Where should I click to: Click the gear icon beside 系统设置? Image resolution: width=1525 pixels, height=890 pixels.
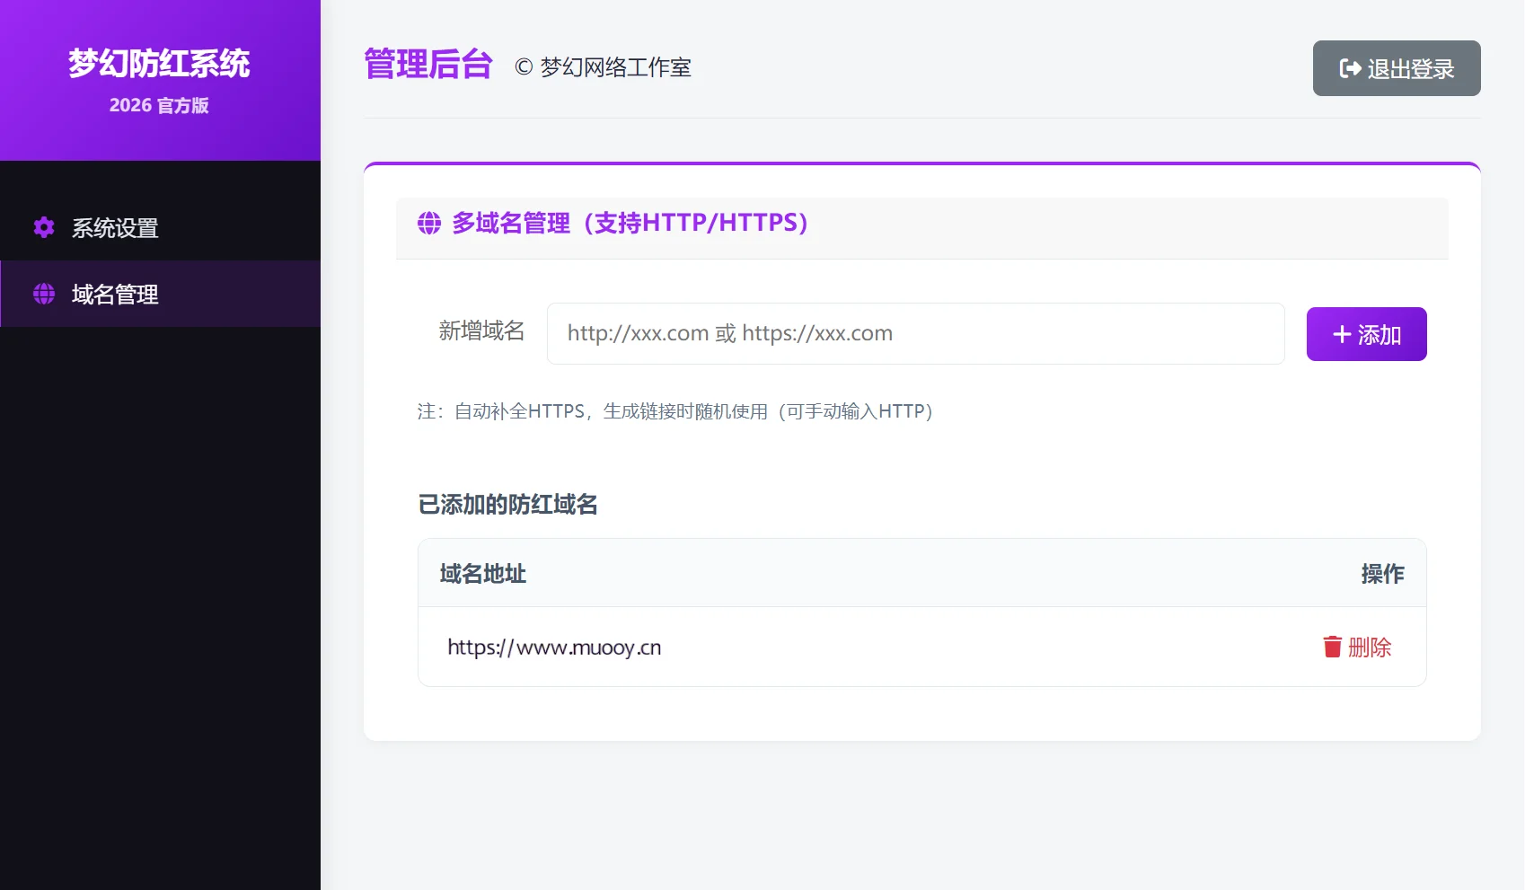42,227
